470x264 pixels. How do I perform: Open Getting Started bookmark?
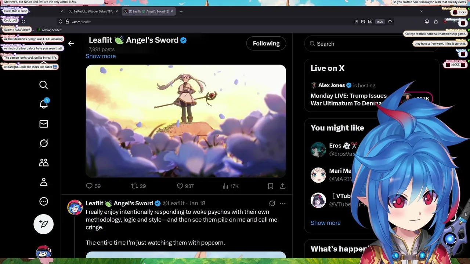(x=49, y=30)
